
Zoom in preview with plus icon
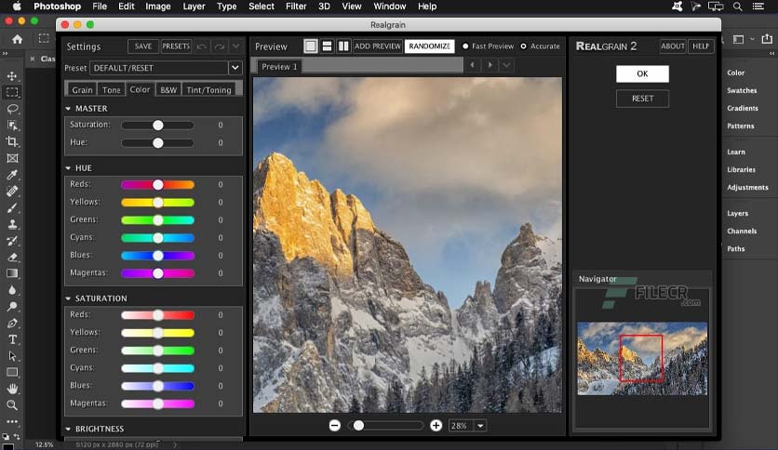pyautogui.click(x=436, y=425)
